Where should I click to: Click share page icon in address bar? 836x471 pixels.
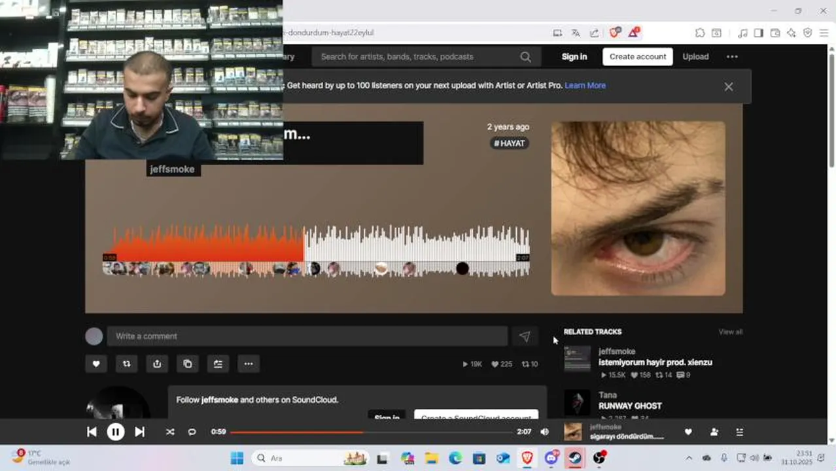click(x=594, y=33)
